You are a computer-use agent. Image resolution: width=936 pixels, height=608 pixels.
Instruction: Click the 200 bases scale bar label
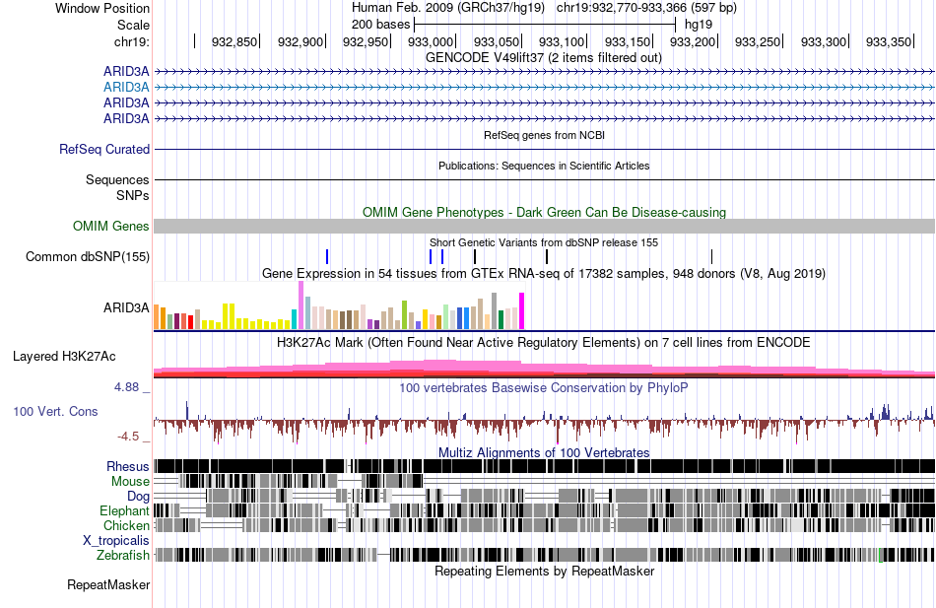point(380,25)
